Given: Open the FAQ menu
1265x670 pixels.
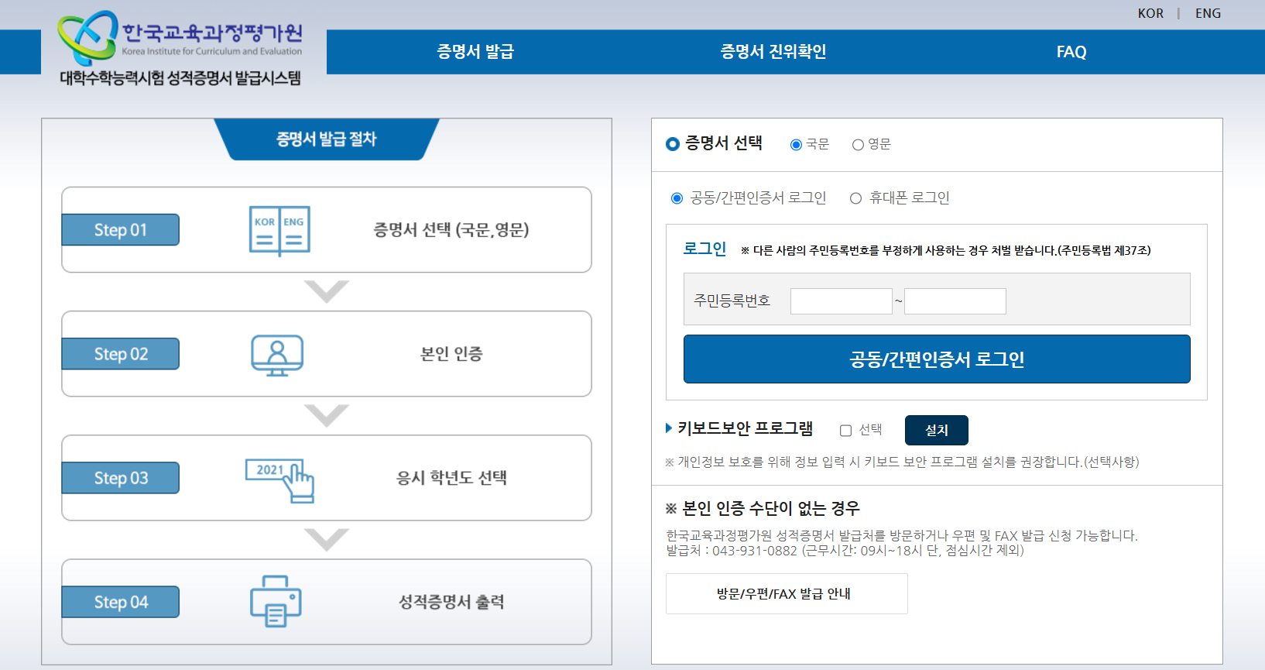Looking at the screenshot, I should (x=1071, y=52).
